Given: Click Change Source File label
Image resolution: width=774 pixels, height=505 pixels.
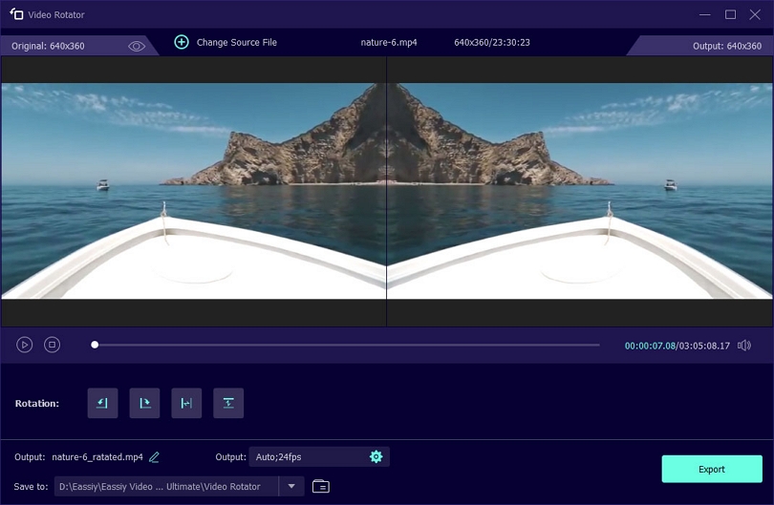Looking at the screenshot, I should tap(236, 42).
